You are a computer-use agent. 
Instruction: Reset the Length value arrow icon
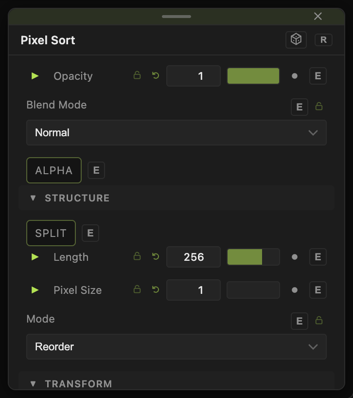pos(156,256)
